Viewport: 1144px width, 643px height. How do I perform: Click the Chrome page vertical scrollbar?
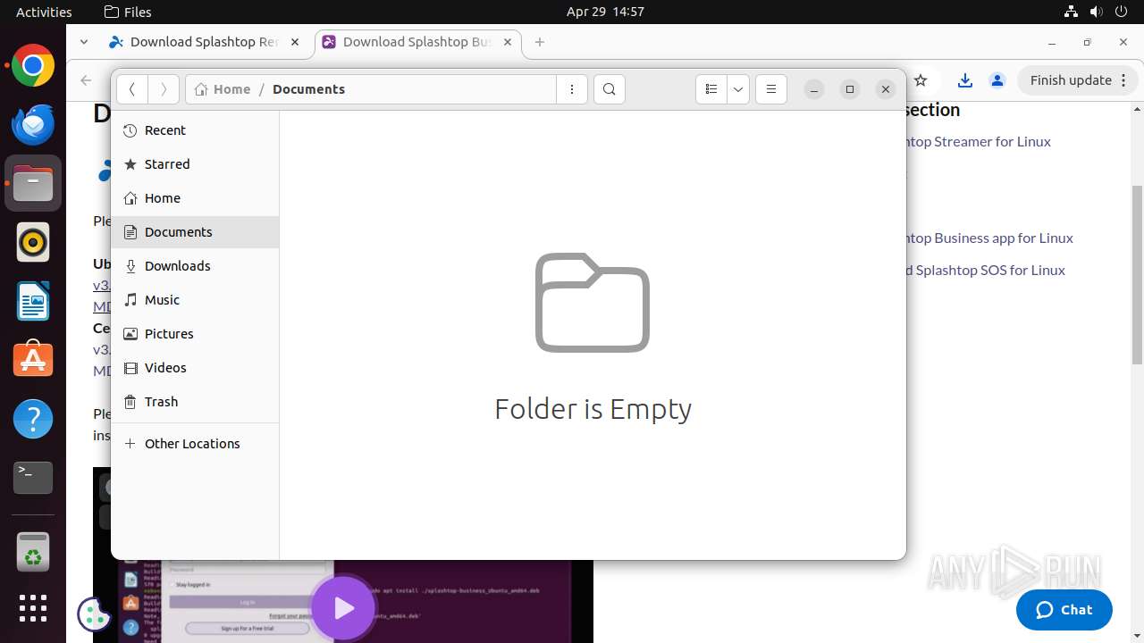[x=1137, y=274]
